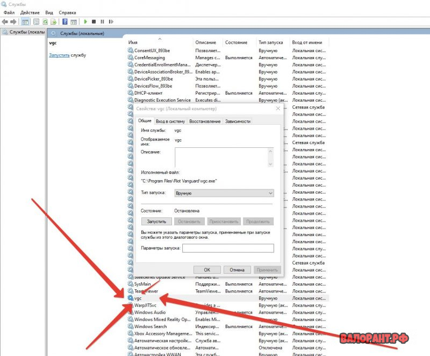Click gear icon of SysMain service

[131, 284]
